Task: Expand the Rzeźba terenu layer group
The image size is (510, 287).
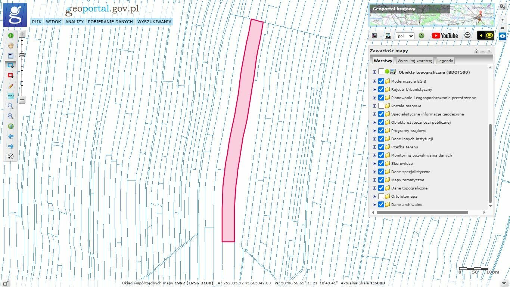Action: (374, 147)
